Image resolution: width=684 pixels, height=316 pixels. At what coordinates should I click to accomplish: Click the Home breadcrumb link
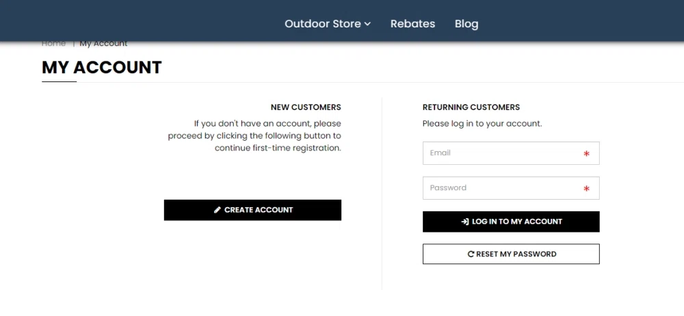(x=53, y=43)
